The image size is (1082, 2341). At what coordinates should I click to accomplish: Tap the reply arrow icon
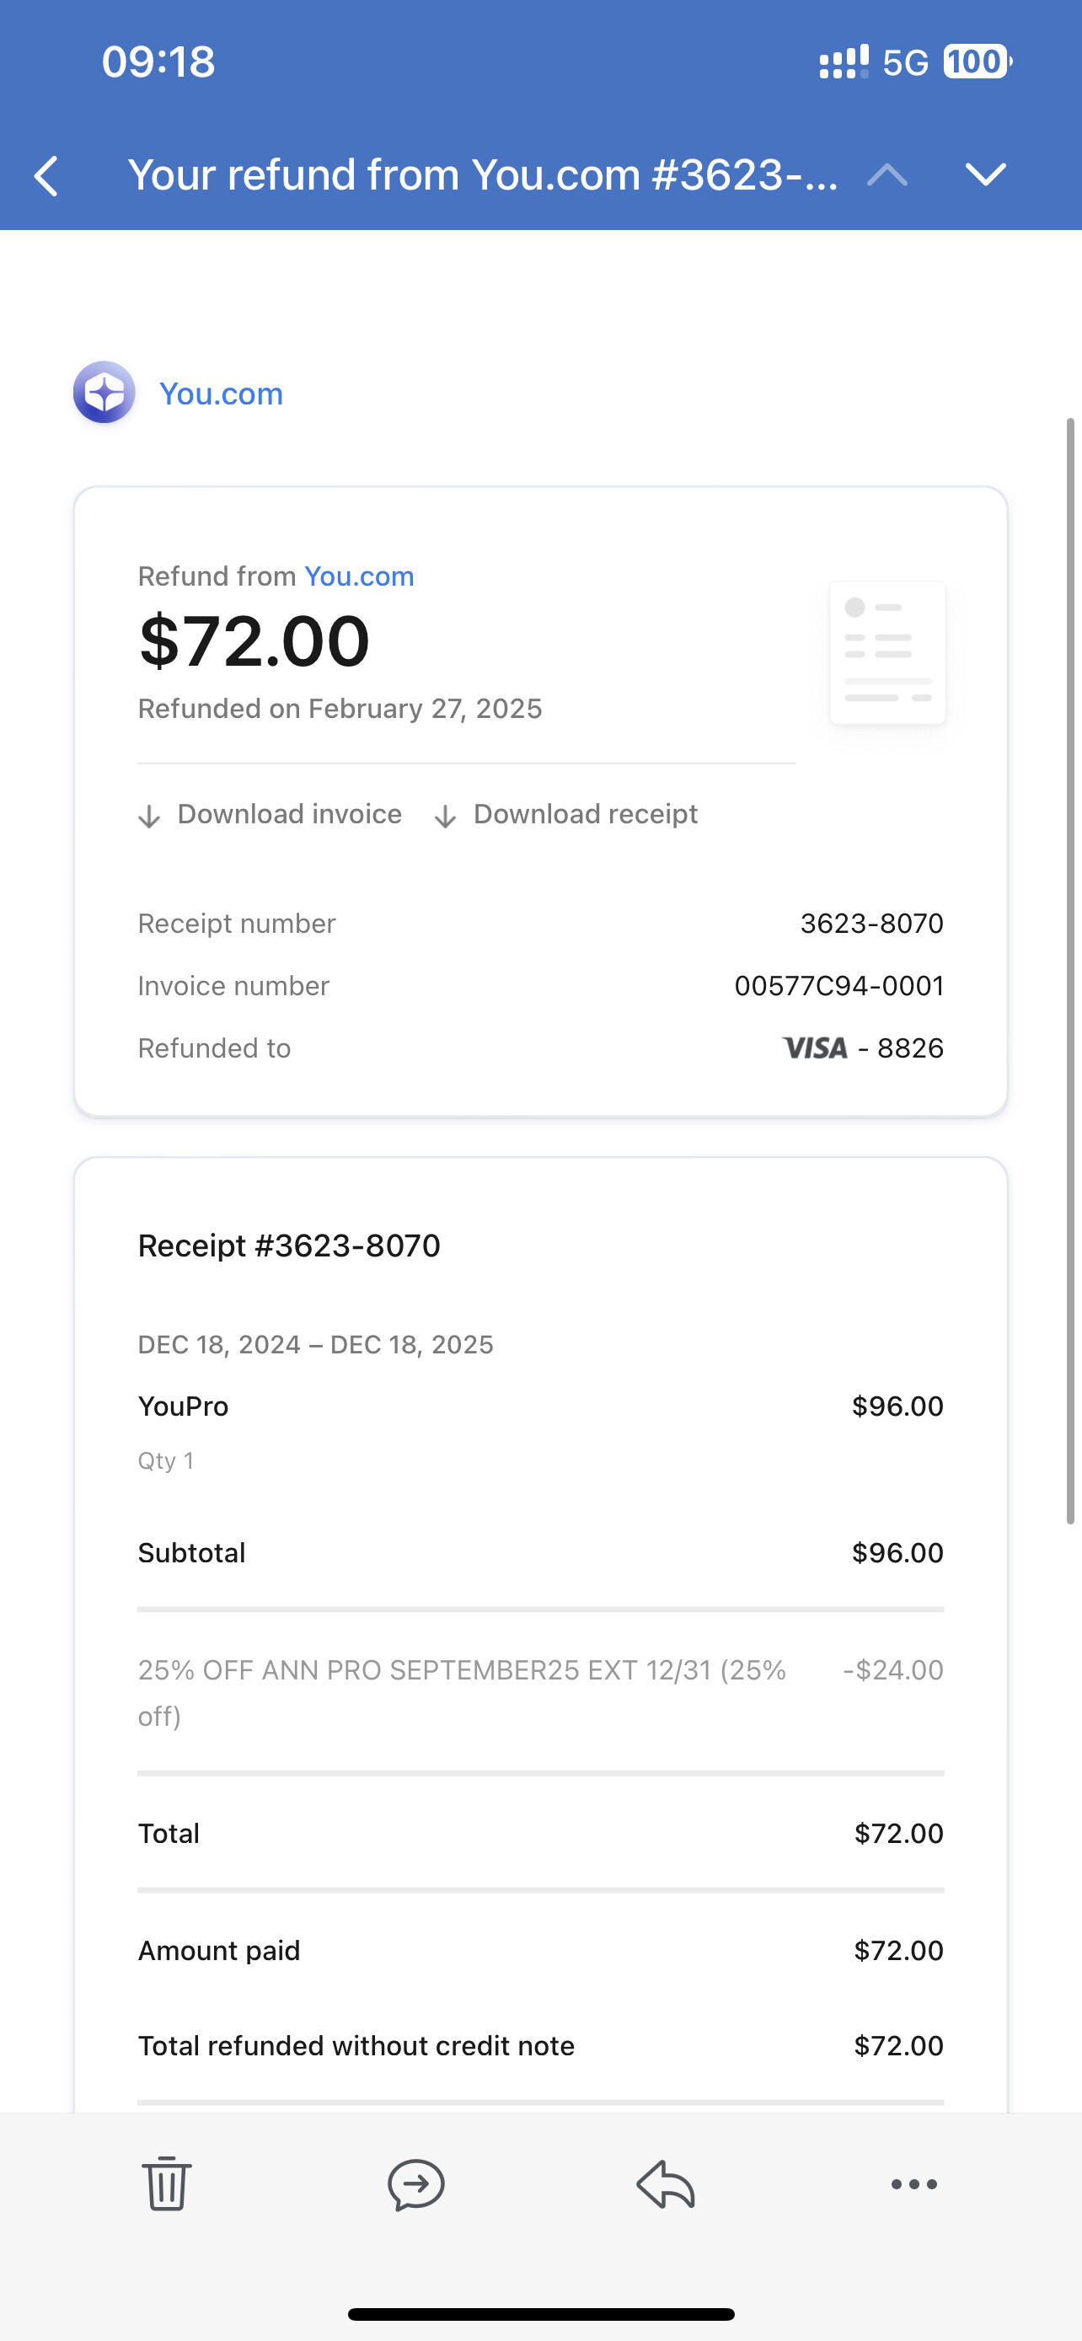(x=665, y=2183)
